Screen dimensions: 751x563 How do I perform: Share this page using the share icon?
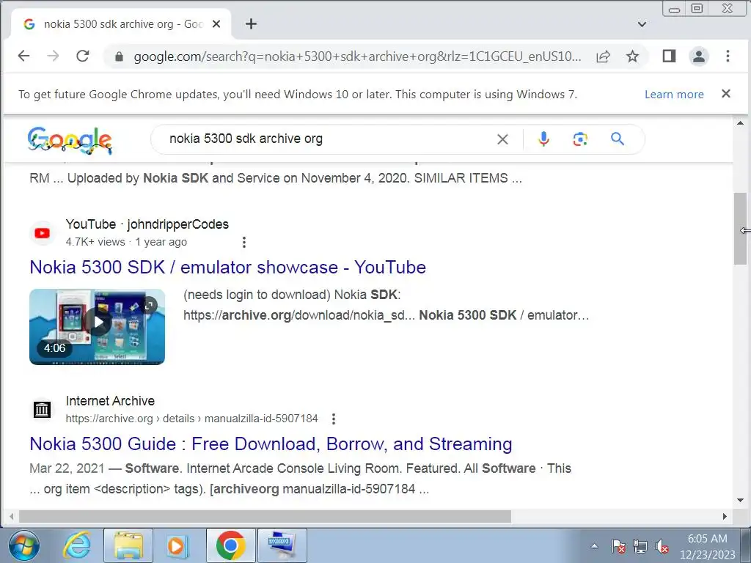point(603,56)
